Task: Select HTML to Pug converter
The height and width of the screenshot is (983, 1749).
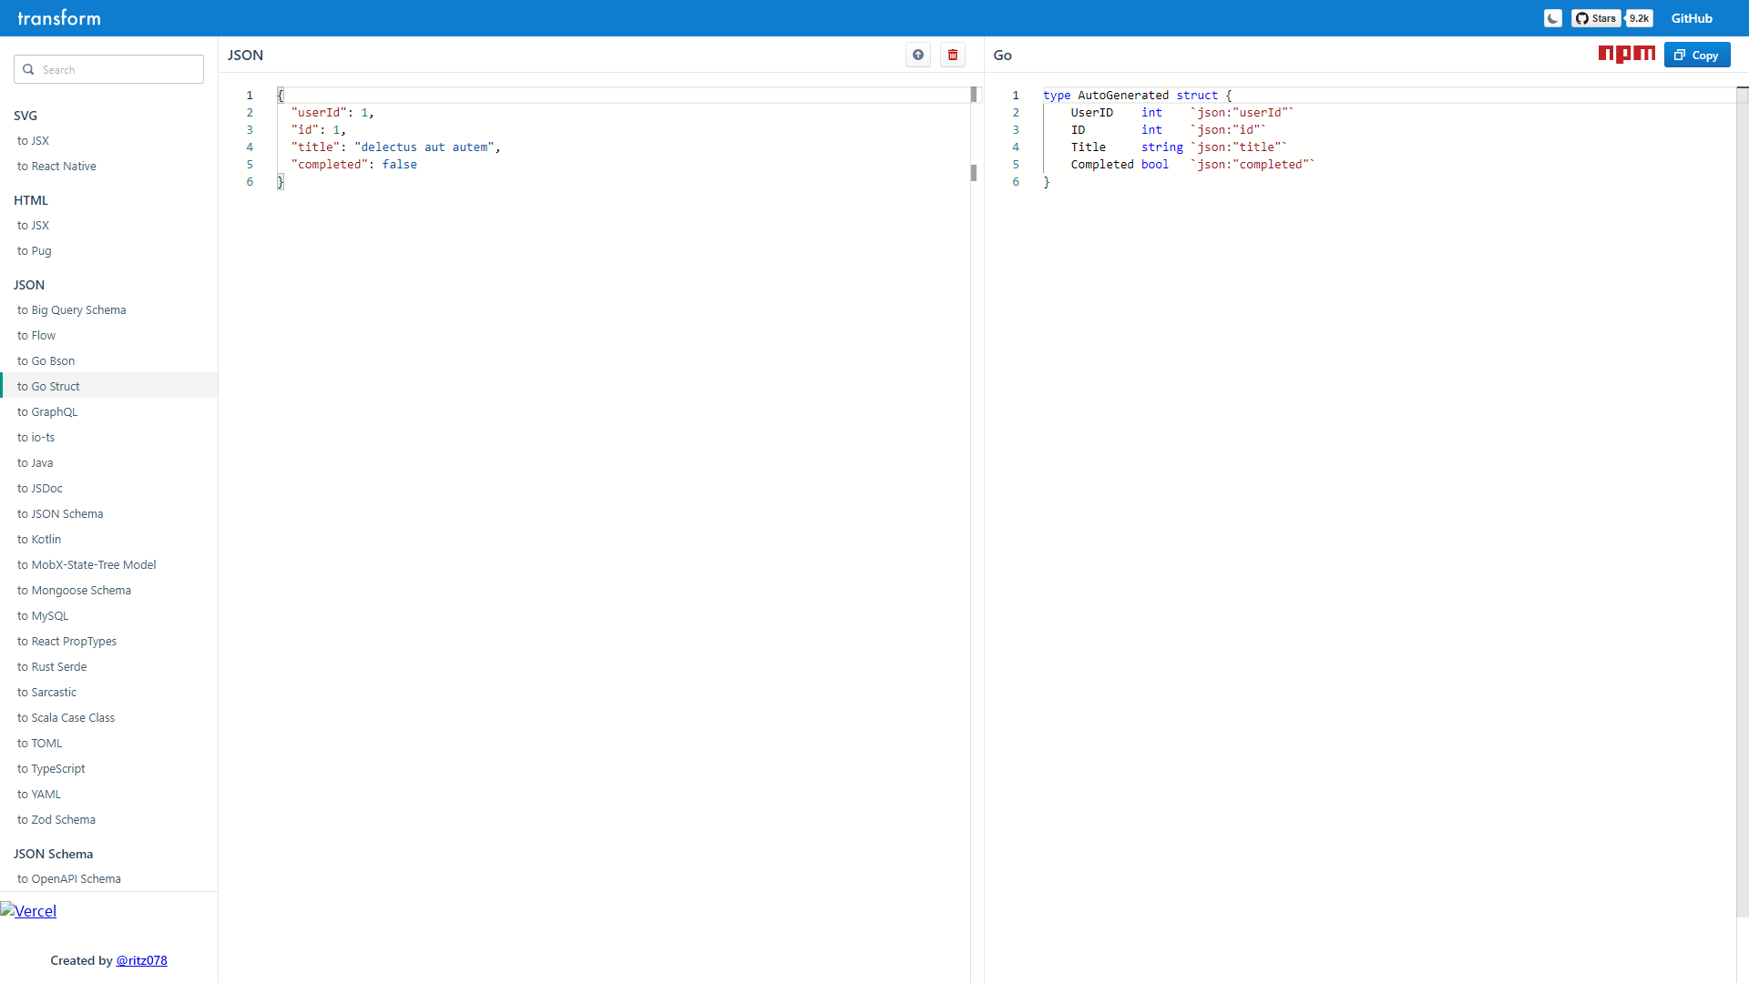Action: pyautogui.click(x=109, y=250)
